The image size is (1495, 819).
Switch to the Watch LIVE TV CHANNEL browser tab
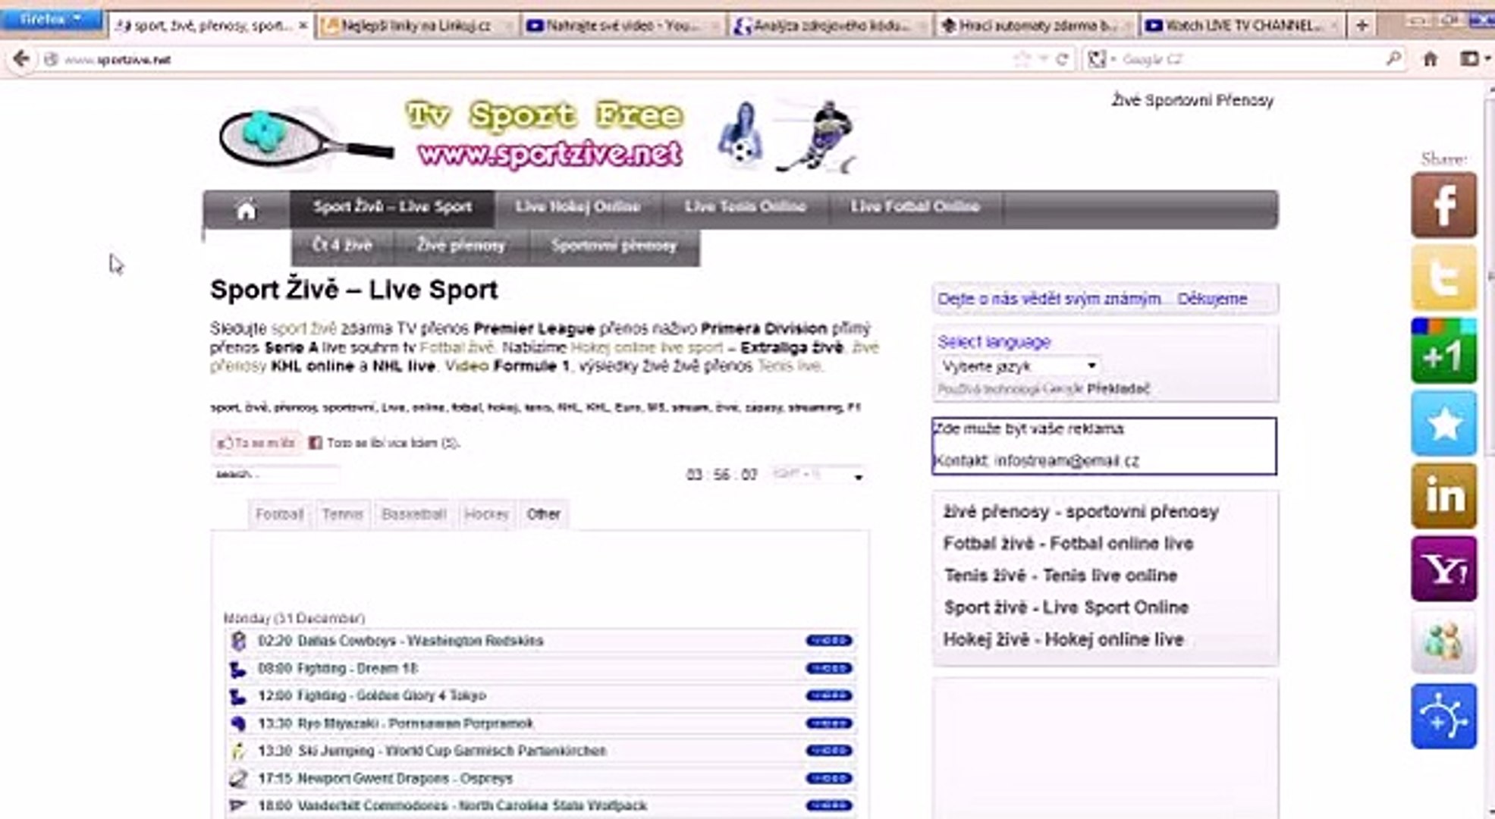tap(1242, 26)
